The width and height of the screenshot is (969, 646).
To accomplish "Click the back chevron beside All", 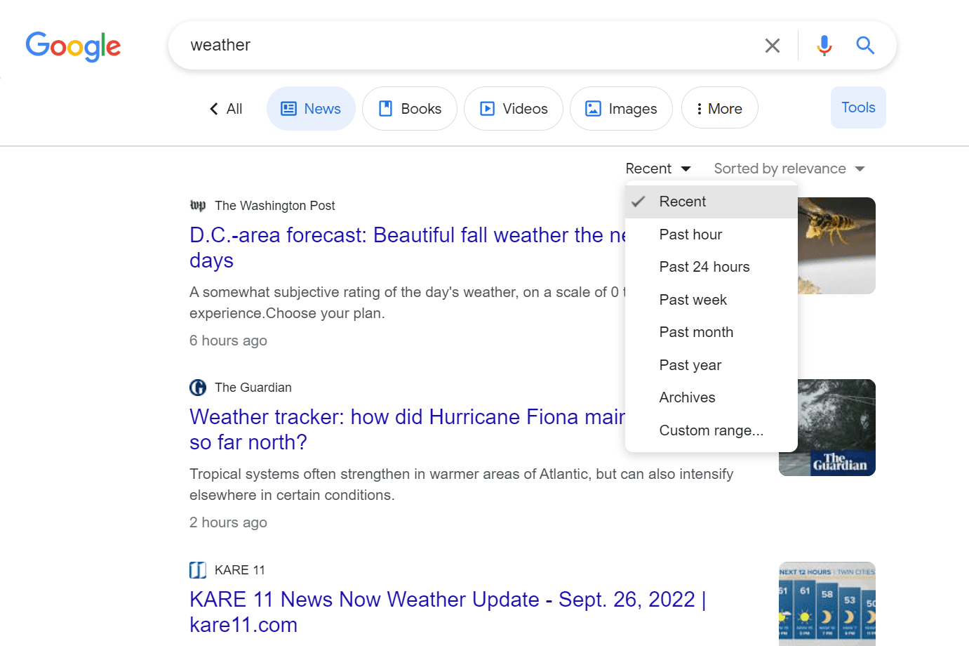I will coord(214,109).
